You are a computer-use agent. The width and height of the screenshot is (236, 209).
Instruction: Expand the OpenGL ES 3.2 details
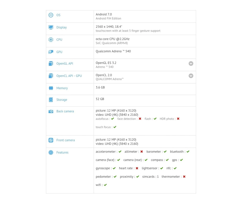[x=191, y=63]
